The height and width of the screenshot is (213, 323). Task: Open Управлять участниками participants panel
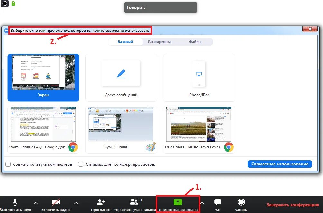pyautogui.click(x=135, y=205)
